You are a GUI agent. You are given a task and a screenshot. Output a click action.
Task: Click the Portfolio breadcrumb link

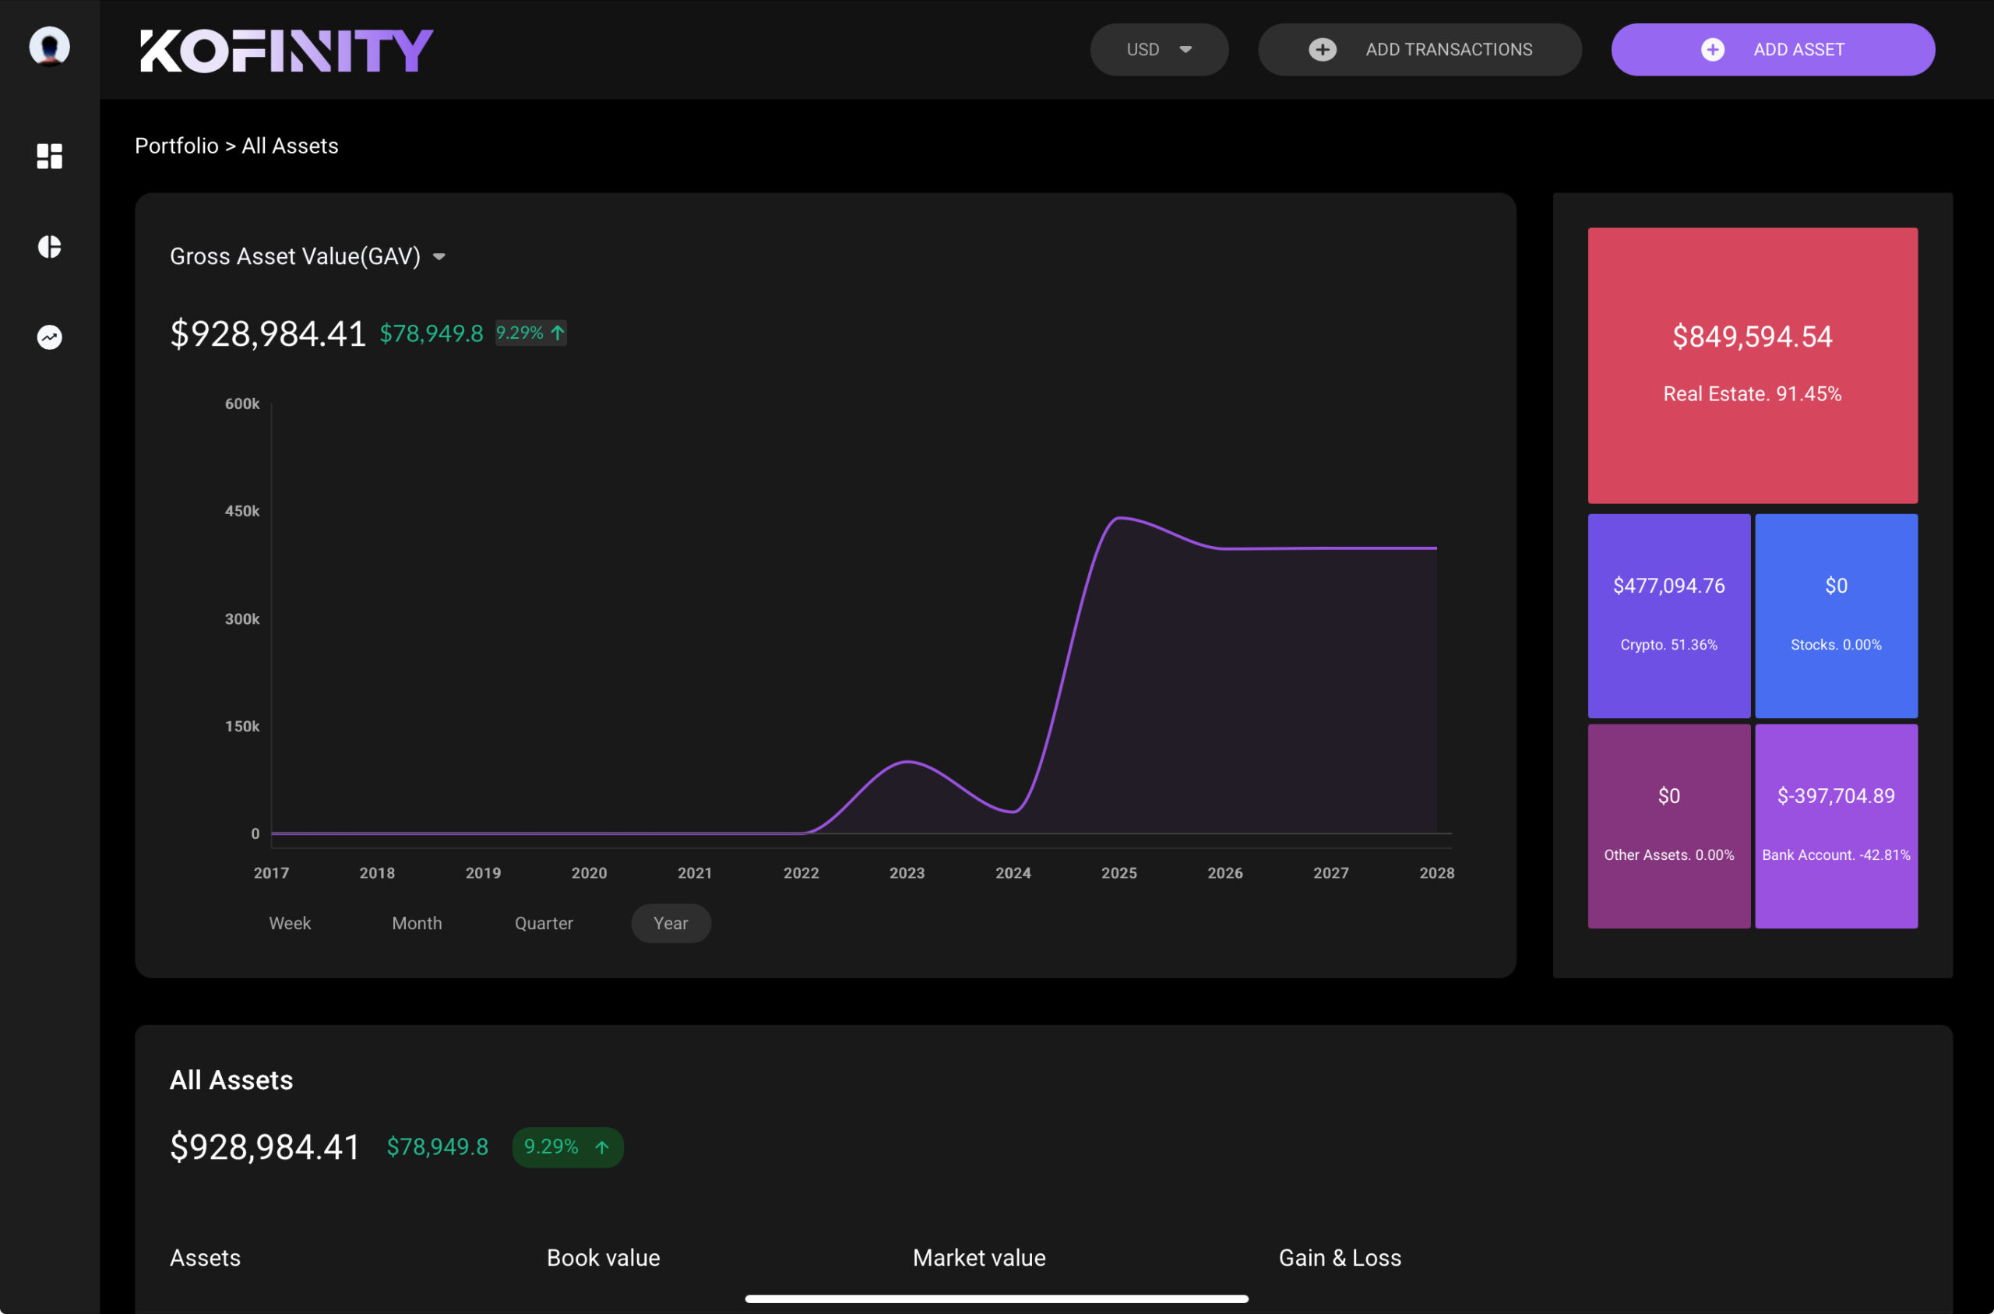(x=176, y=146)
